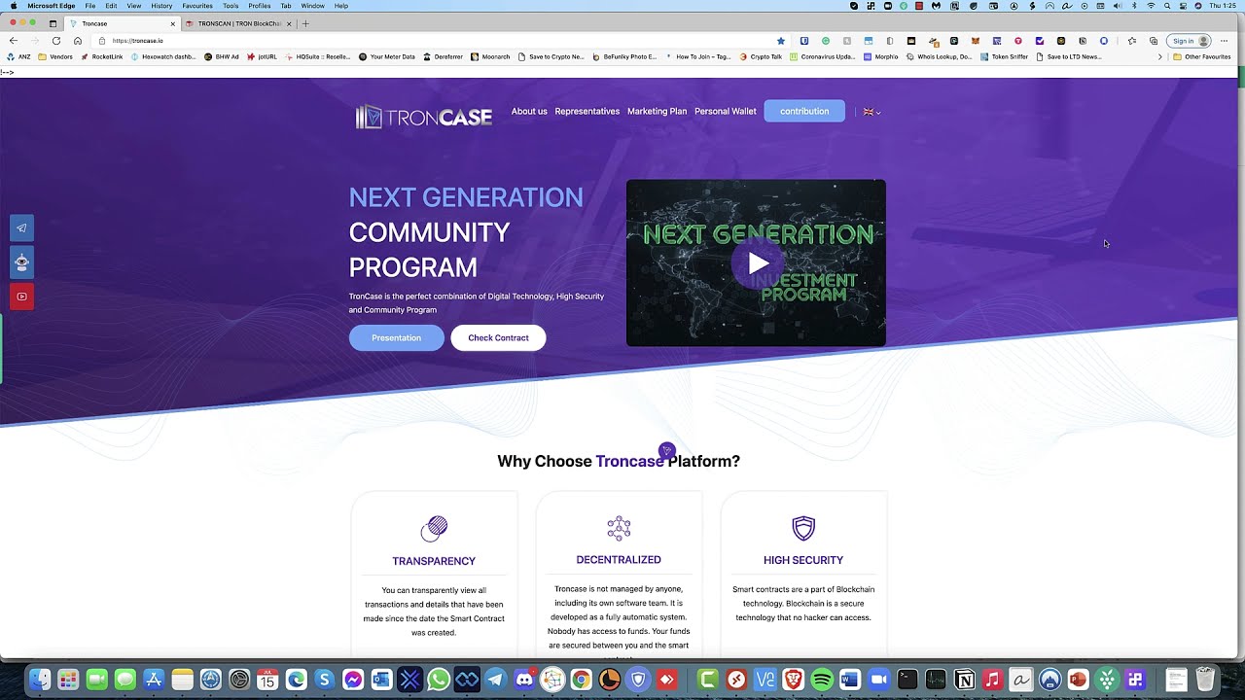Viewport: 1245px width, 700px height.
Task: Open Zoom from the Dock
Action: click(878, 680)
